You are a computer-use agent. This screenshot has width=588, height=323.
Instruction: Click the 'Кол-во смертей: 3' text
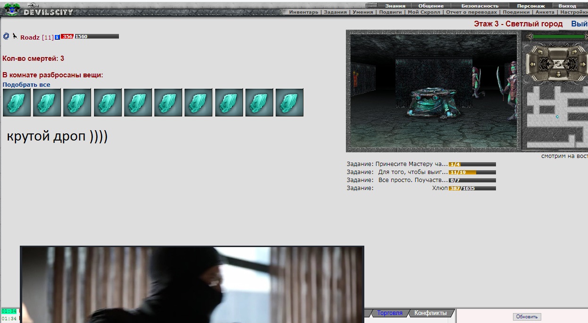click(33, 58)
